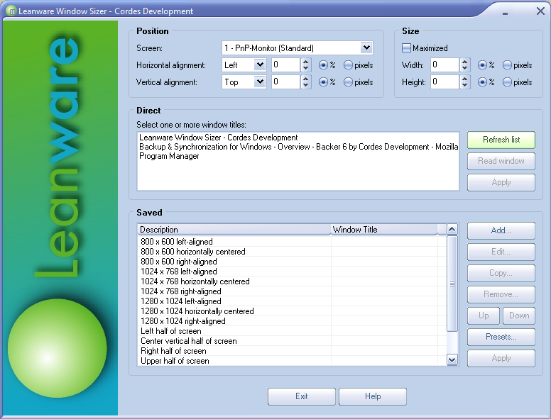
Task: Click the horizontal alignment offset field
Action: point(285,65)
